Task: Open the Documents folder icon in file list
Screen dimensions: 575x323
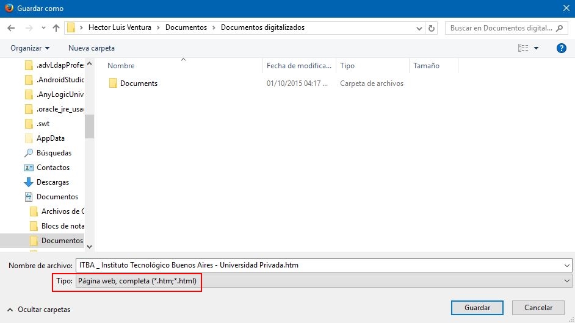Action: (113, 83)
